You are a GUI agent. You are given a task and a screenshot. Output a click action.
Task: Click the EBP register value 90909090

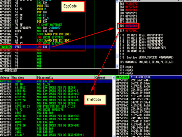pos(131,19)
